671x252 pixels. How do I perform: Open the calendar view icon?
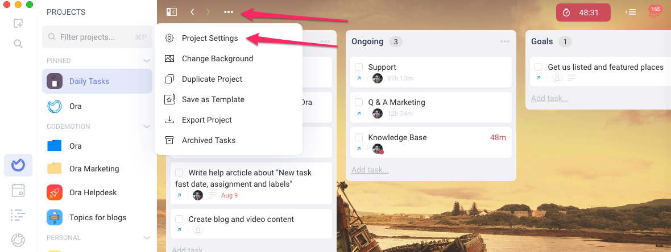tap(18, 190)
